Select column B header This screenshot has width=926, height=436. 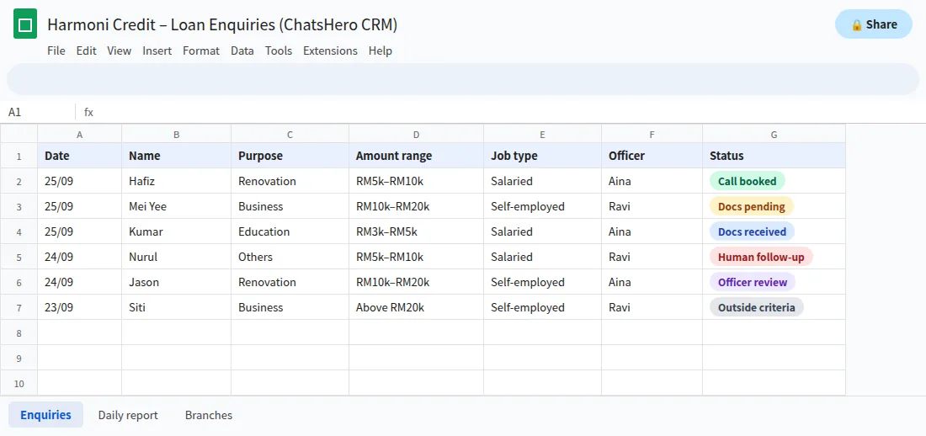(x=177, y=135)
